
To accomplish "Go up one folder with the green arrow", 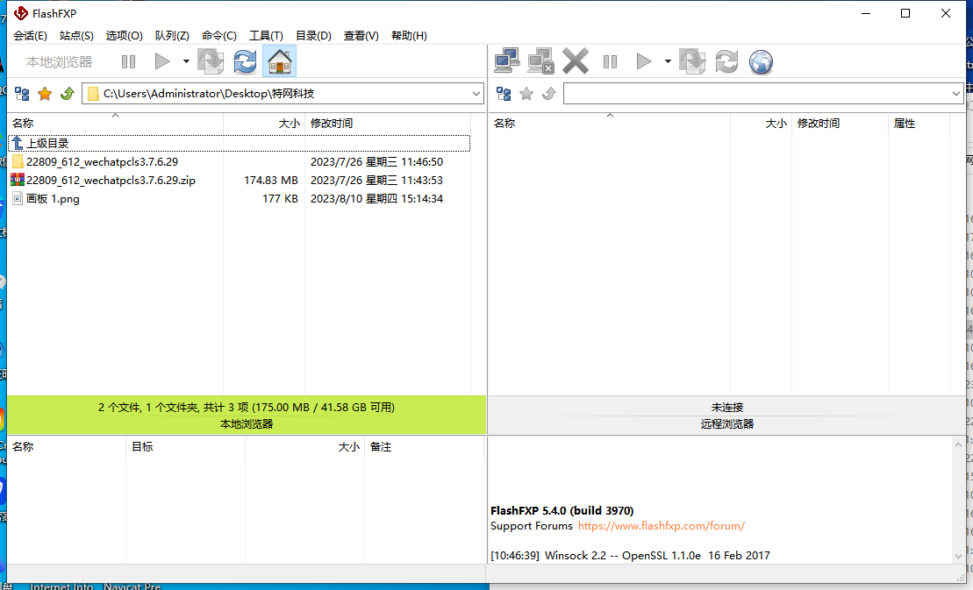I will tap(67, 94).
